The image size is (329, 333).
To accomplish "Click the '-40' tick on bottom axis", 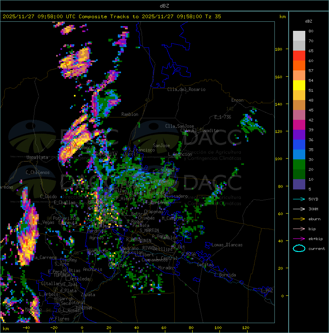I will (x=26, y=328).
